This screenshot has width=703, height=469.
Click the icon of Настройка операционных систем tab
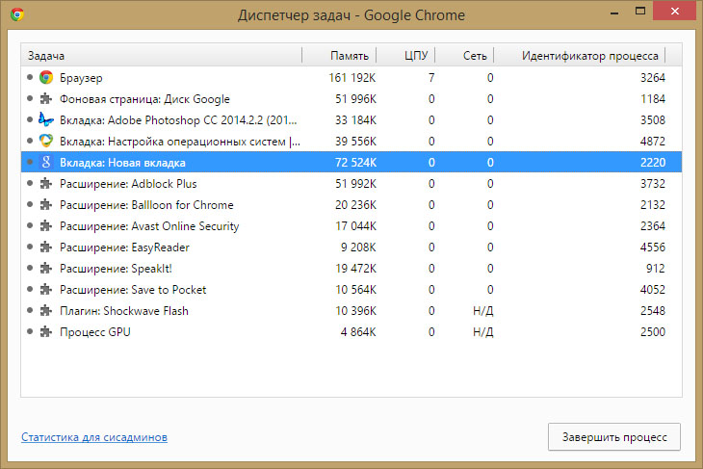tap(45, 141)
